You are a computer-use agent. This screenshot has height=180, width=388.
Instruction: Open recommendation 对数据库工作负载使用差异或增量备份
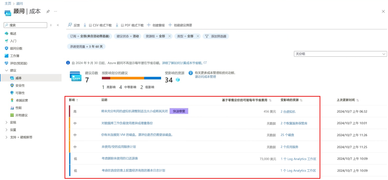tap(127, 123)
